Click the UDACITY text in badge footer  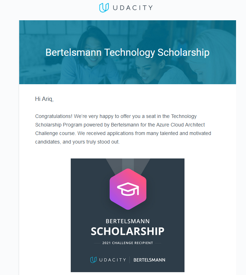pos(113,260)
